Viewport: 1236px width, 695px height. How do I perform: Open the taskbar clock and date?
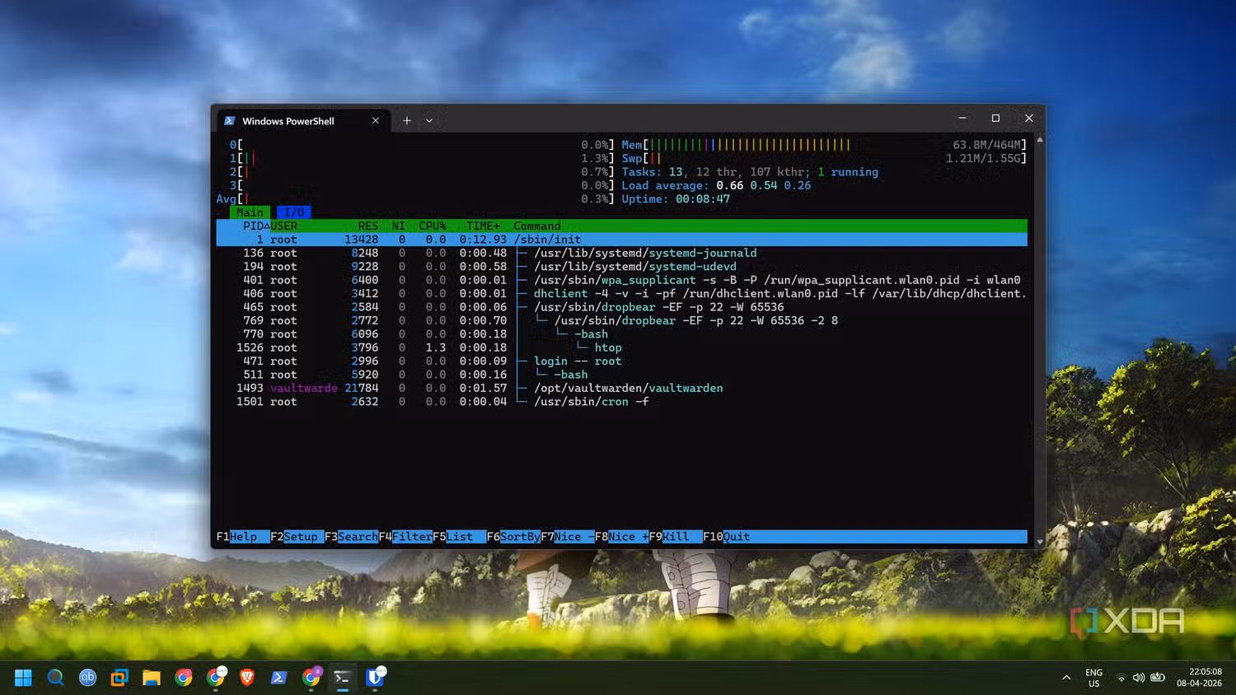[x=1200, y=678]
